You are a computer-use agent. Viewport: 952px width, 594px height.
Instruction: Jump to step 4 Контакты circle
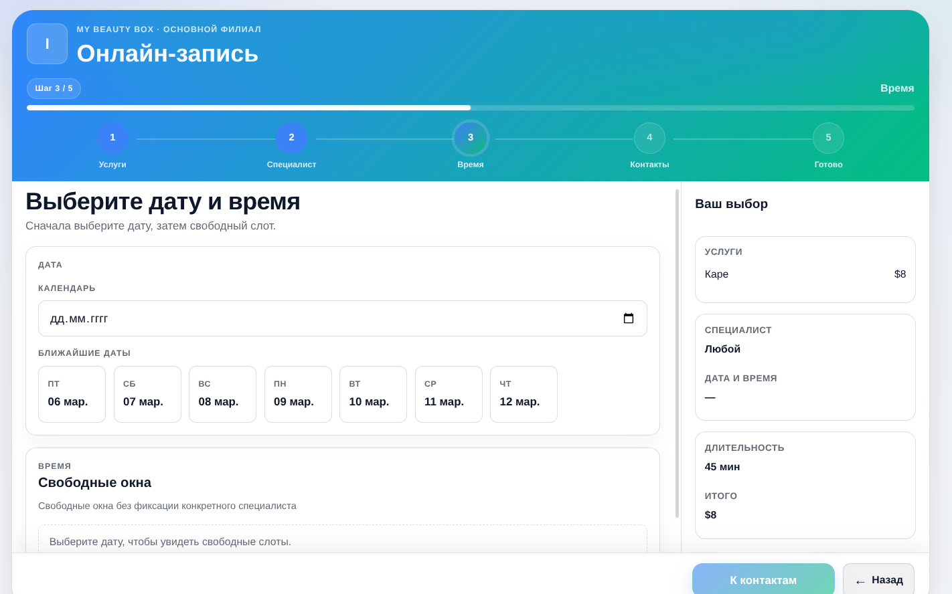pyautogui.click(x=649, y=138)
